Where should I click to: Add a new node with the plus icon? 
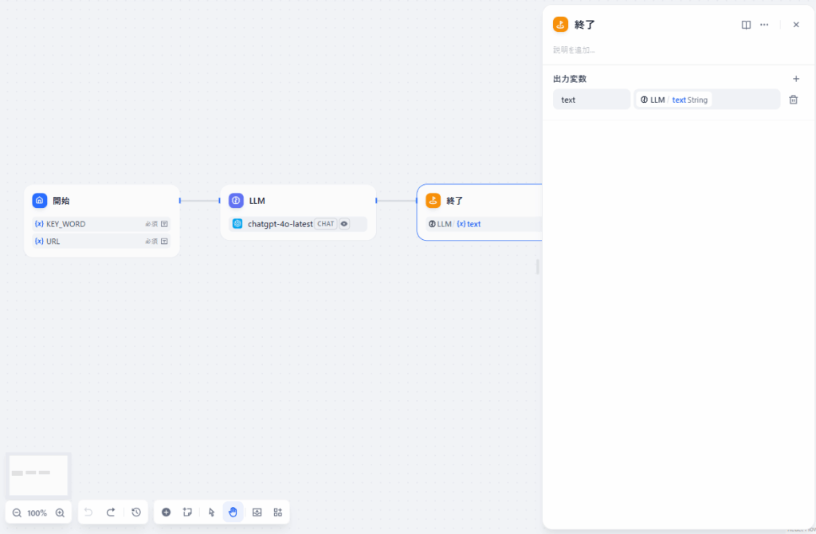pos(167,512)
